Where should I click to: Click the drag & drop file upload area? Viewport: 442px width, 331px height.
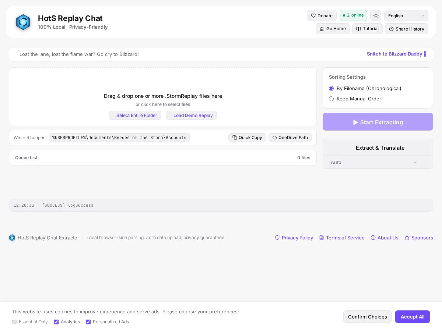click(x=163, y=97)
